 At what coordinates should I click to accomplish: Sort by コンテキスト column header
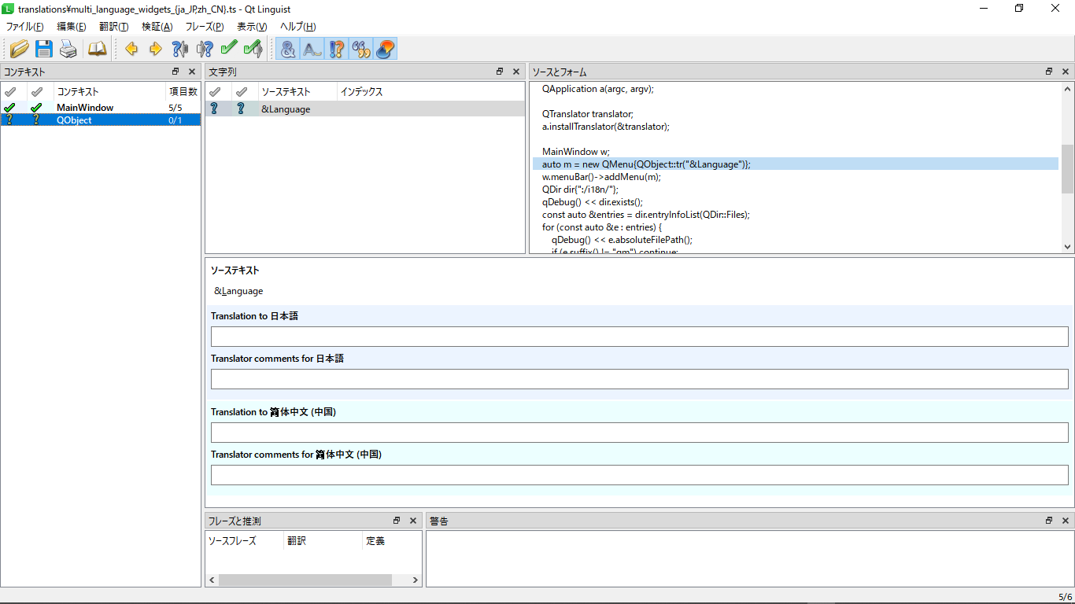(109, 91)
